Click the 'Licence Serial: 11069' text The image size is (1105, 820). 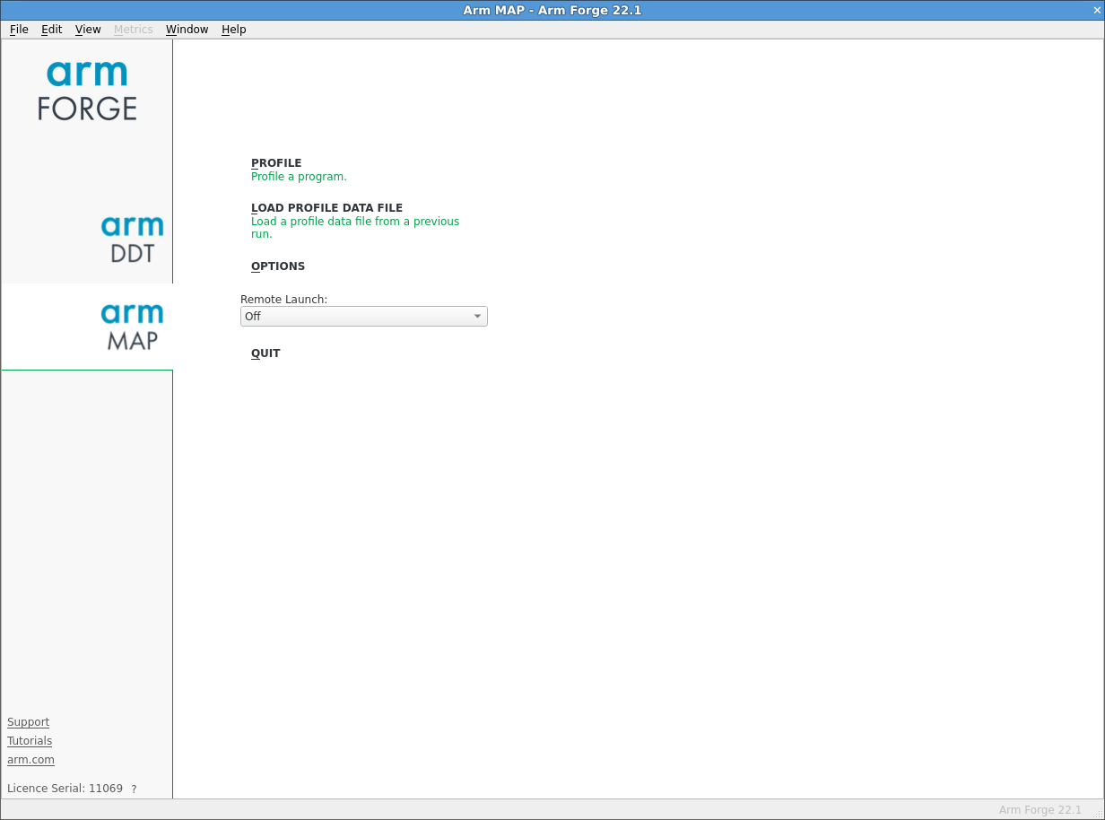click(65, 789)
